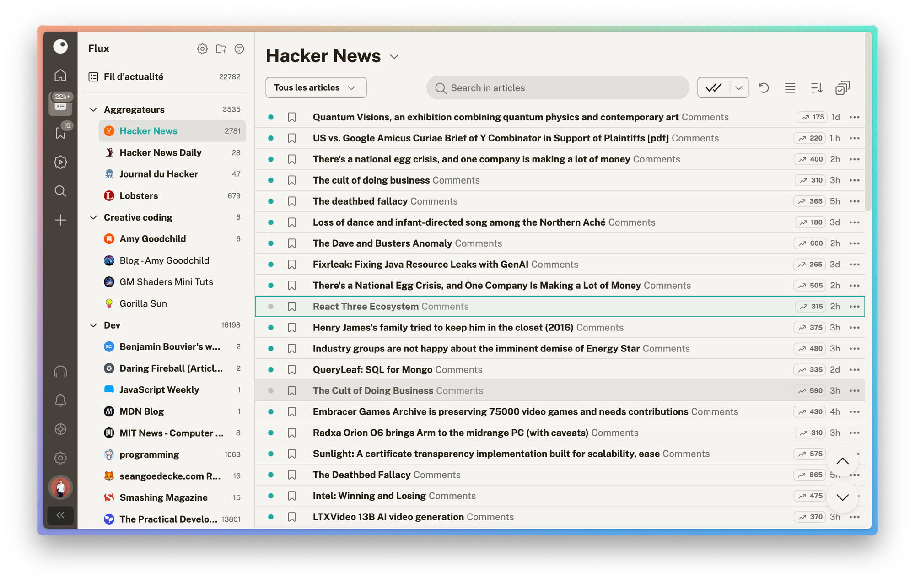Toggle read dot for React Three Ecosystem
This screenshot has width=915, height=584.
[x=271, y=307]
